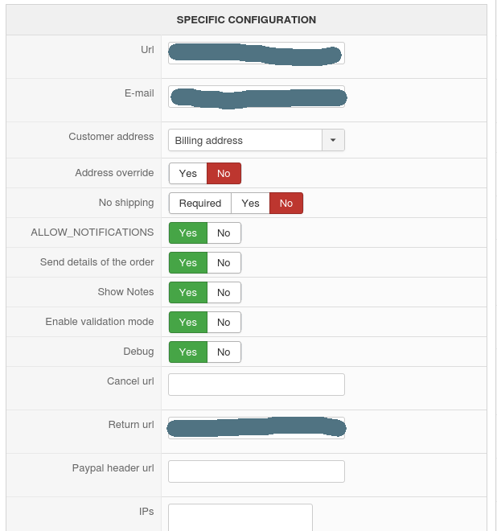Screen dimensions: 497x531
Task: Click into the IPs text area
Action: coord(240,517)
